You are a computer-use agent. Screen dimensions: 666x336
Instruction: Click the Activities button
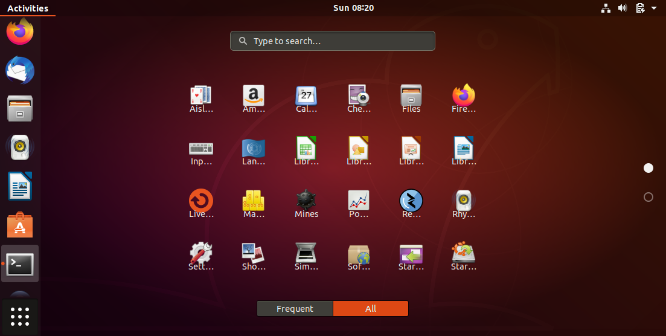(x=28, y=8)
